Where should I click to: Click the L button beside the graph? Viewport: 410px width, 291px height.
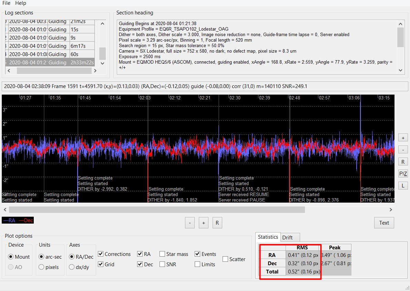coord(403,186)
